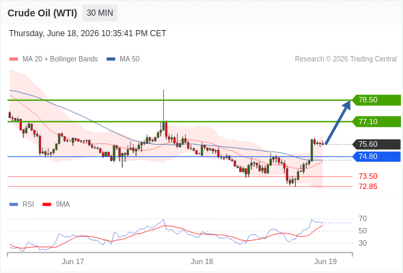The width and height of the screenshot is (403, 273).
Task: Click the Crude Oil (WTI) title
Action: (42, 13)
